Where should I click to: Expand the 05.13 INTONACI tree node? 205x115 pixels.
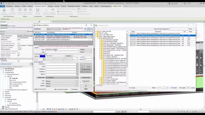point(100,77)
